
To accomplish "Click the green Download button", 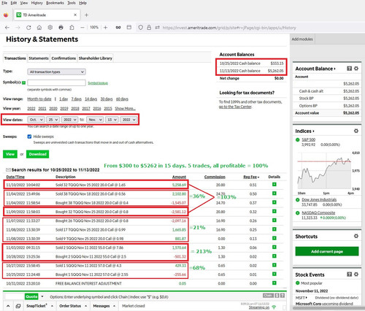I will tap(37, 154).
